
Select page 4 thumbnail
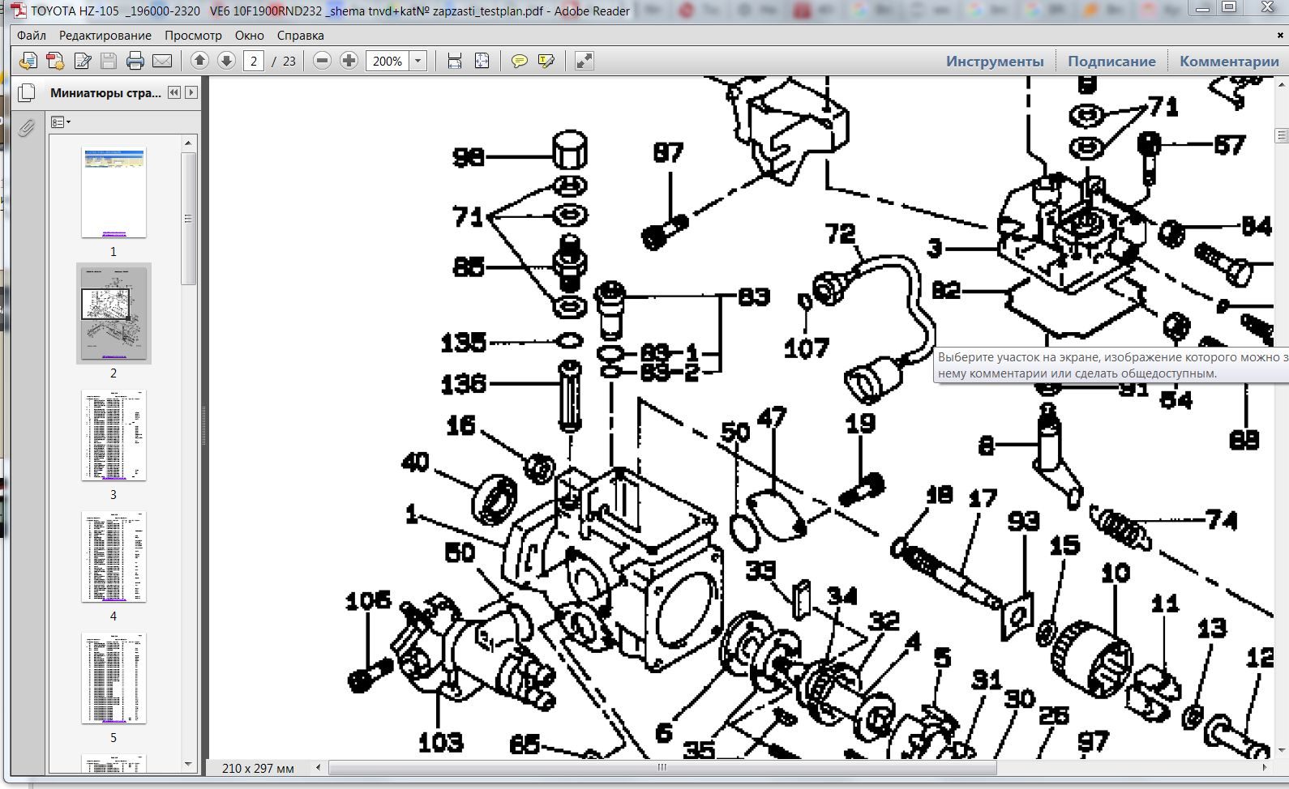pyautogui.click(x=113, y=557)
